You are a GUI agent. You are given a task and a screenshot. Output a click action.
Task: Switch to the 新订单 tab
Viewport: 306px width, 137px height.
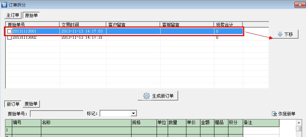click(13, 104)
